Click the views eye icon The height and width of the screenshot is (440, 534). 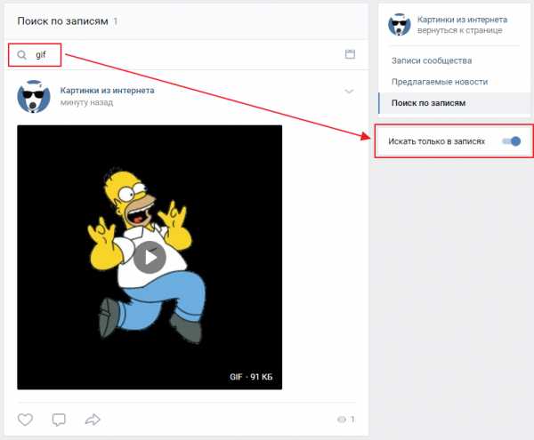341,420
